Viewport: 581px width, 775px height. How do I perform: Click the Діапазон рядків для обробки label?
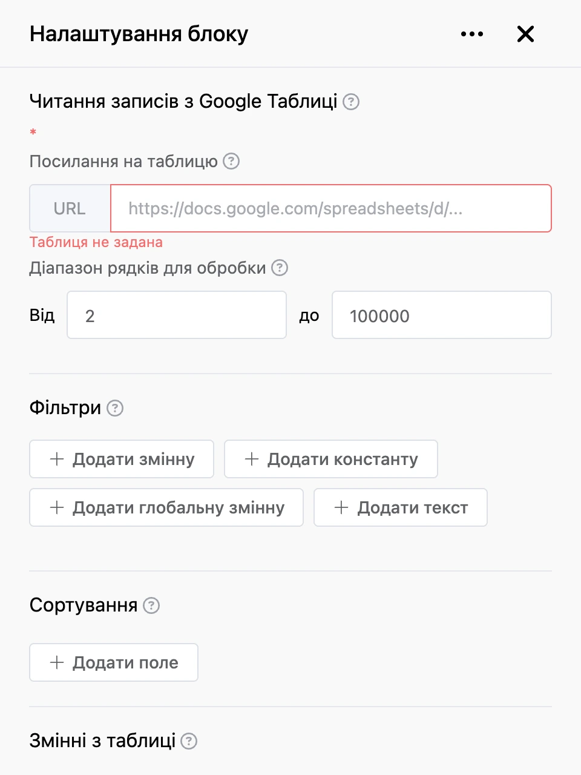[x=148, y=268]
